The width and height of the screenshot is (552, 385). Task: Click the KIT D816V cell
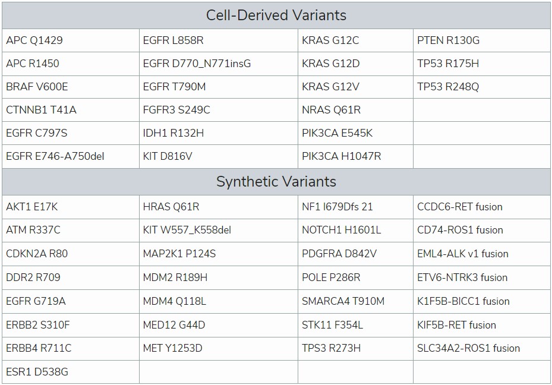click(x=219, y=156)
